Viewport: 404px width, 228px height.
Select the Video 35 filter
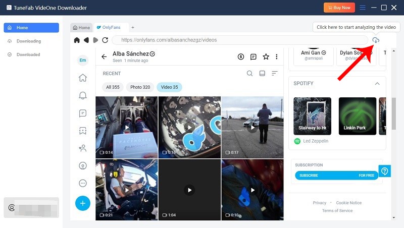pos(169,87)
